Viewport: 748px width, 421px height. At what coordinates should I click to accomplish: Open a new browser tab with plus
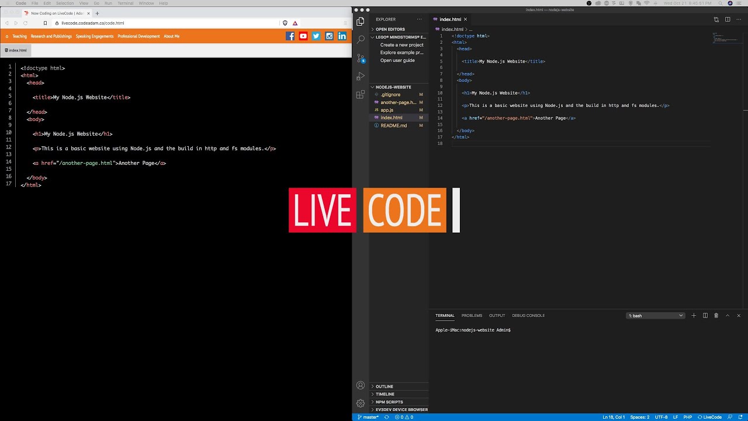coord(97,13)
